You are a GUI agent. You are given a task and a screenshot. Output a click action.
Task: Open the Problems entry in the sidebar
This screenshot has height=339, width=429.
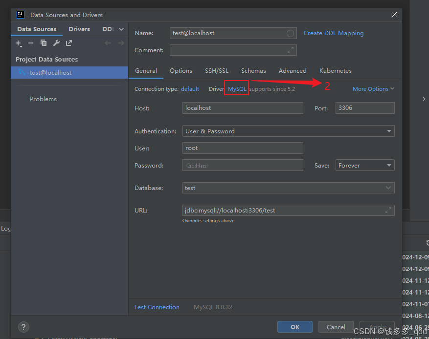[43, 99]
